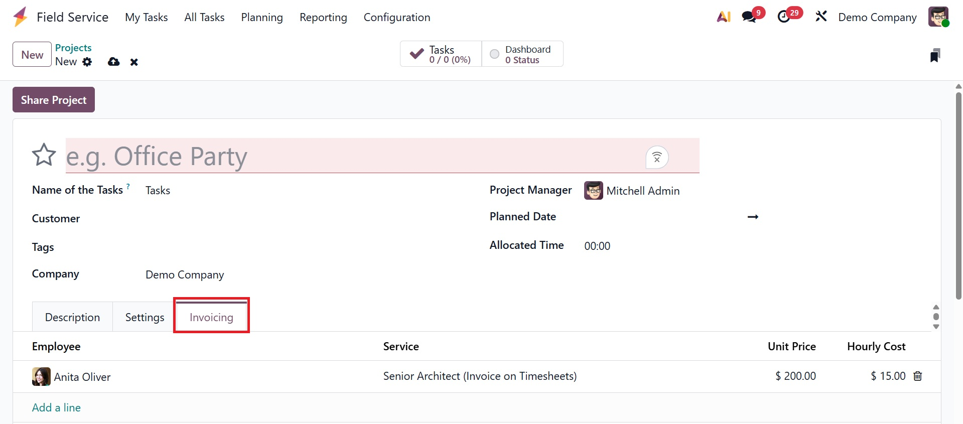Open the conversations messages icon

pyautogui.click(x=749, y=17)
